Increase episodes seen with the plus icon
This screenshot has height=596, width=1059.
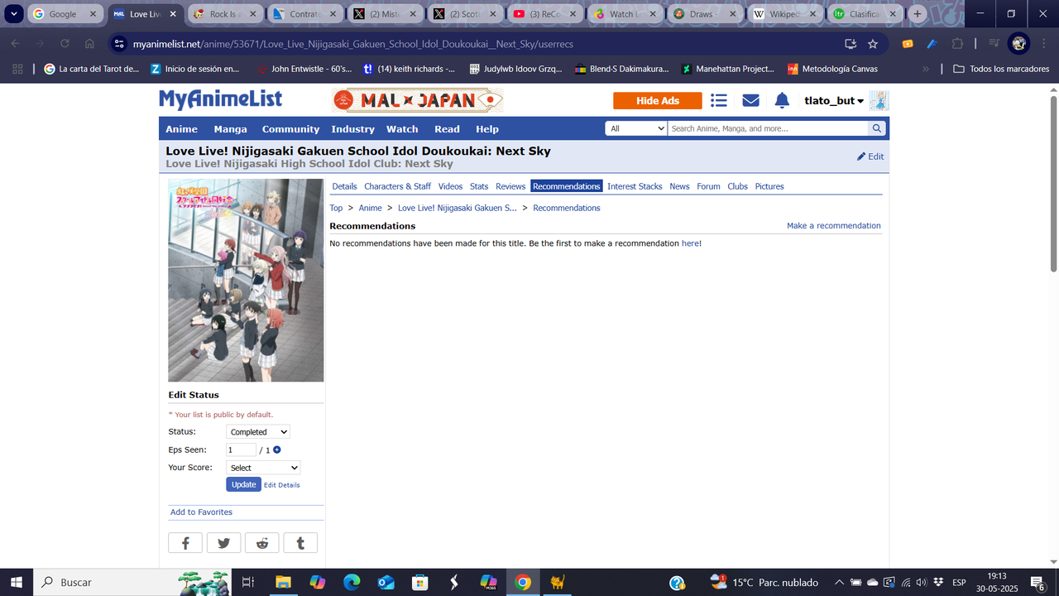276,449
